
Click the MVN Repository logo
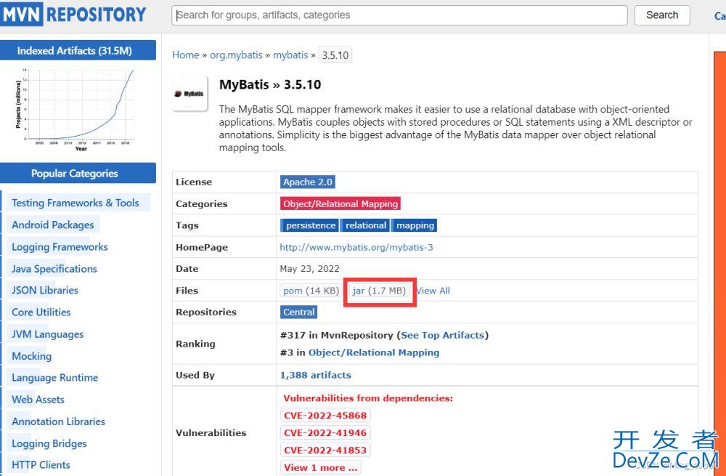73,15
